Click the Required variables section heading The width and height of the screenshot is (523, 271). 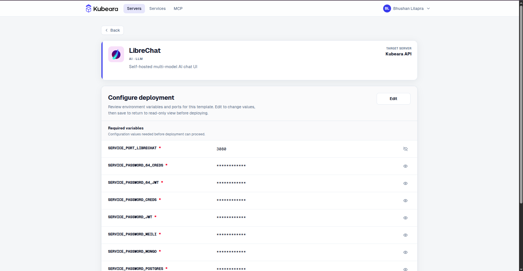126,128
